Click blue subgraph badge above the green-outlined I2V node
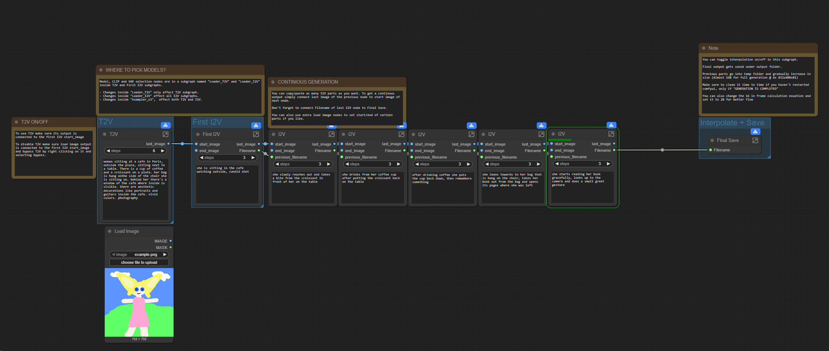 (611, 125)
